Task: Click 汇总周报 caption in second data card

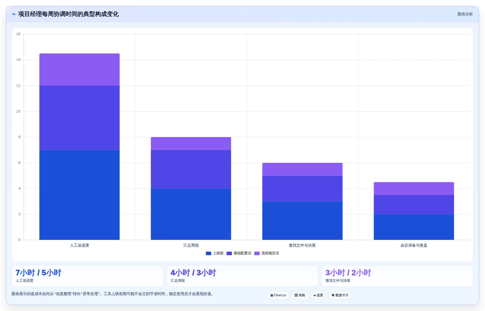Action: [178, 281]
